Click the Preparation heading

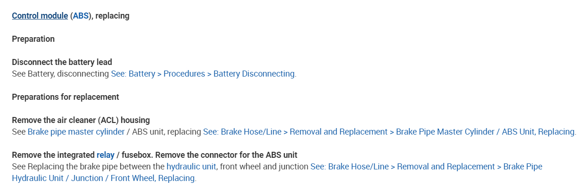coord(33,39)
